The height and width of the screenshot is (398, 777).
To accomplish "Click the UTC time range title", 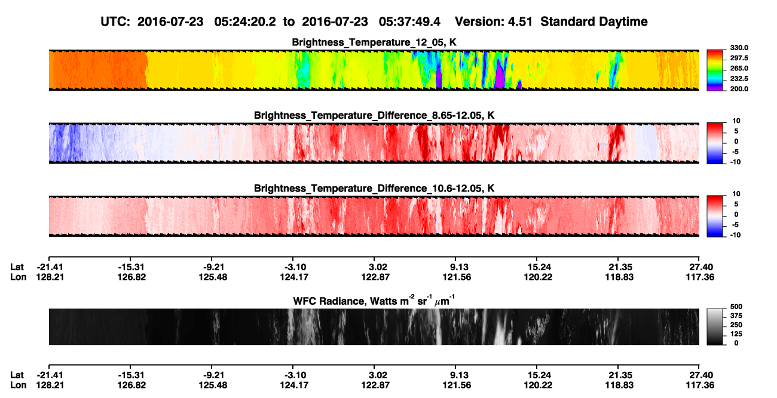I will pos(374,22).
